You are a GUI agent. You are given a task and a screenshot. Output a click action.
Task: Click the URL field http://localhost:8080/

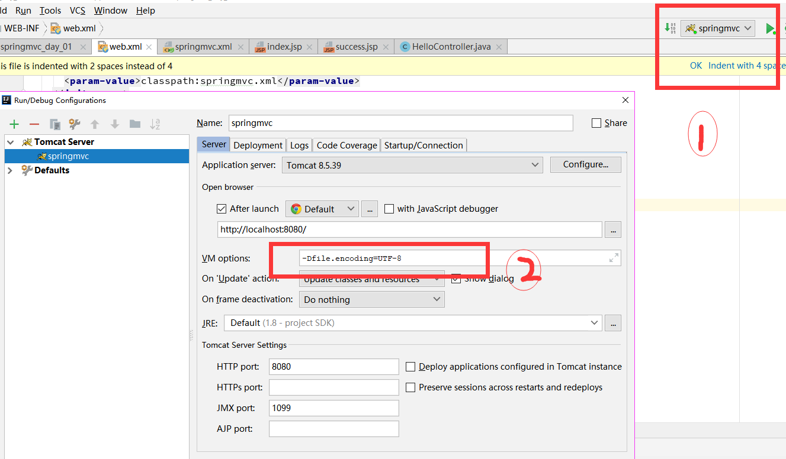point(410,229)
